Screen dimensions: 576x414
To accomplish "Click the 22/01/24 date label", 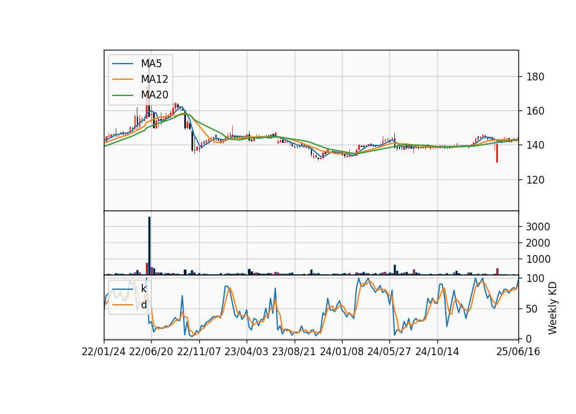I will click(x=104, y=352).
